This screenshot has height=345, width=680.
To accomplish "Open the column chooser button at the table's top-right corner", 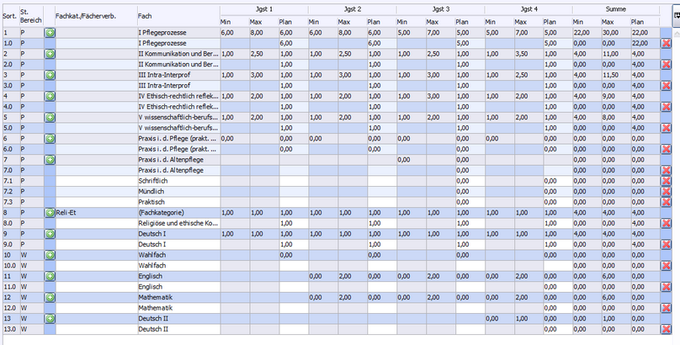I will coord(675,14).
